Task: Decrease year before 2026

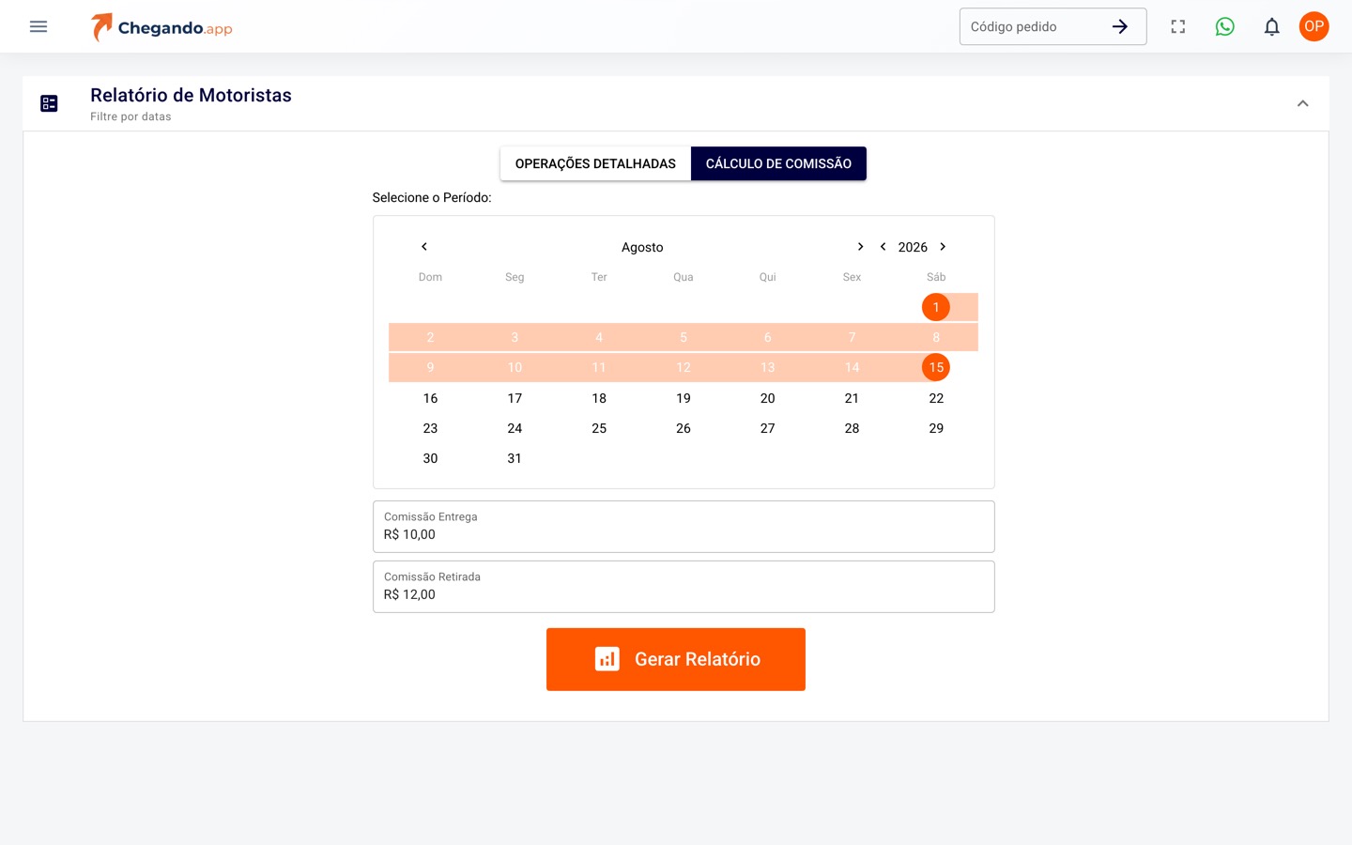Action: tap(883, 247)
